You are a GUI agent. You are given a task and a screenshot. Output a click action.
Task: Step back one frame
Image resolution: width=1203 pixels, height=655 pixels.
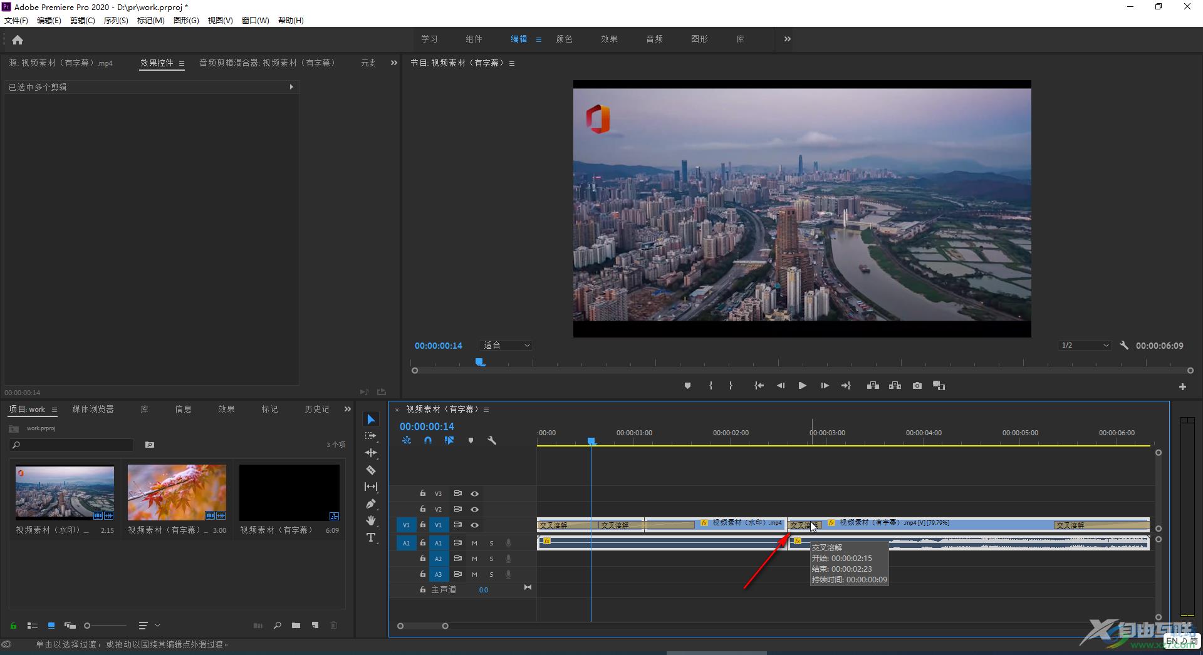pyautogui.click(x=780, y=386)
